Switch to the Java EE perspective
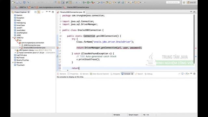The width and height of the screenshot is (208, 117). [191, 3]
